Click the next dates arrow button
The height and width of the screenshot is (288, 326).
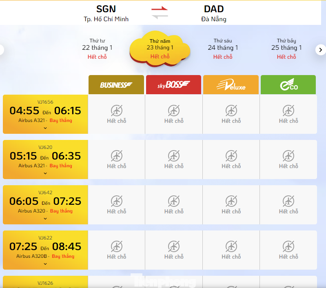pos(320,49)
